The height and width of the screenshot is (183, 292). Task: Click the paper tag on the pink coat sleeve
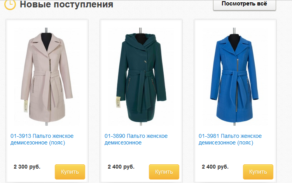pyautogui.click(x=26, y=106)
